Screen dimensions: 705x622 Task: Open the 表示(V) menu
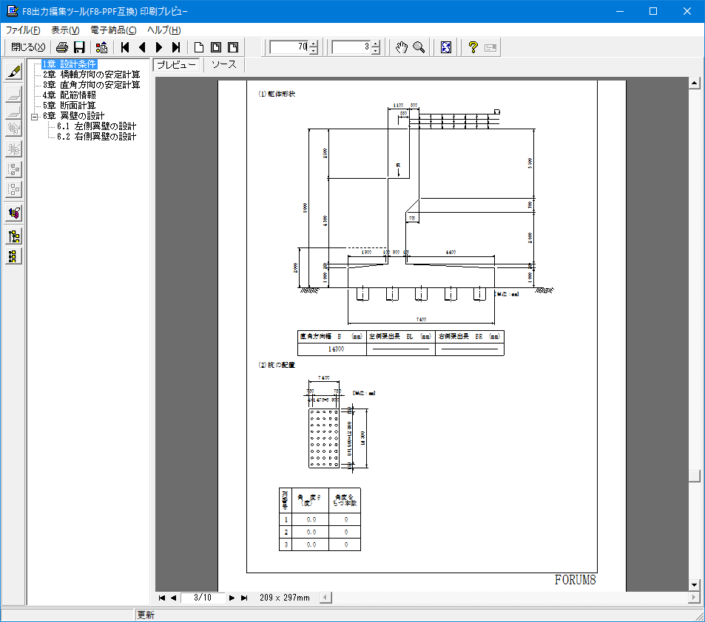[x=65, y=30]
